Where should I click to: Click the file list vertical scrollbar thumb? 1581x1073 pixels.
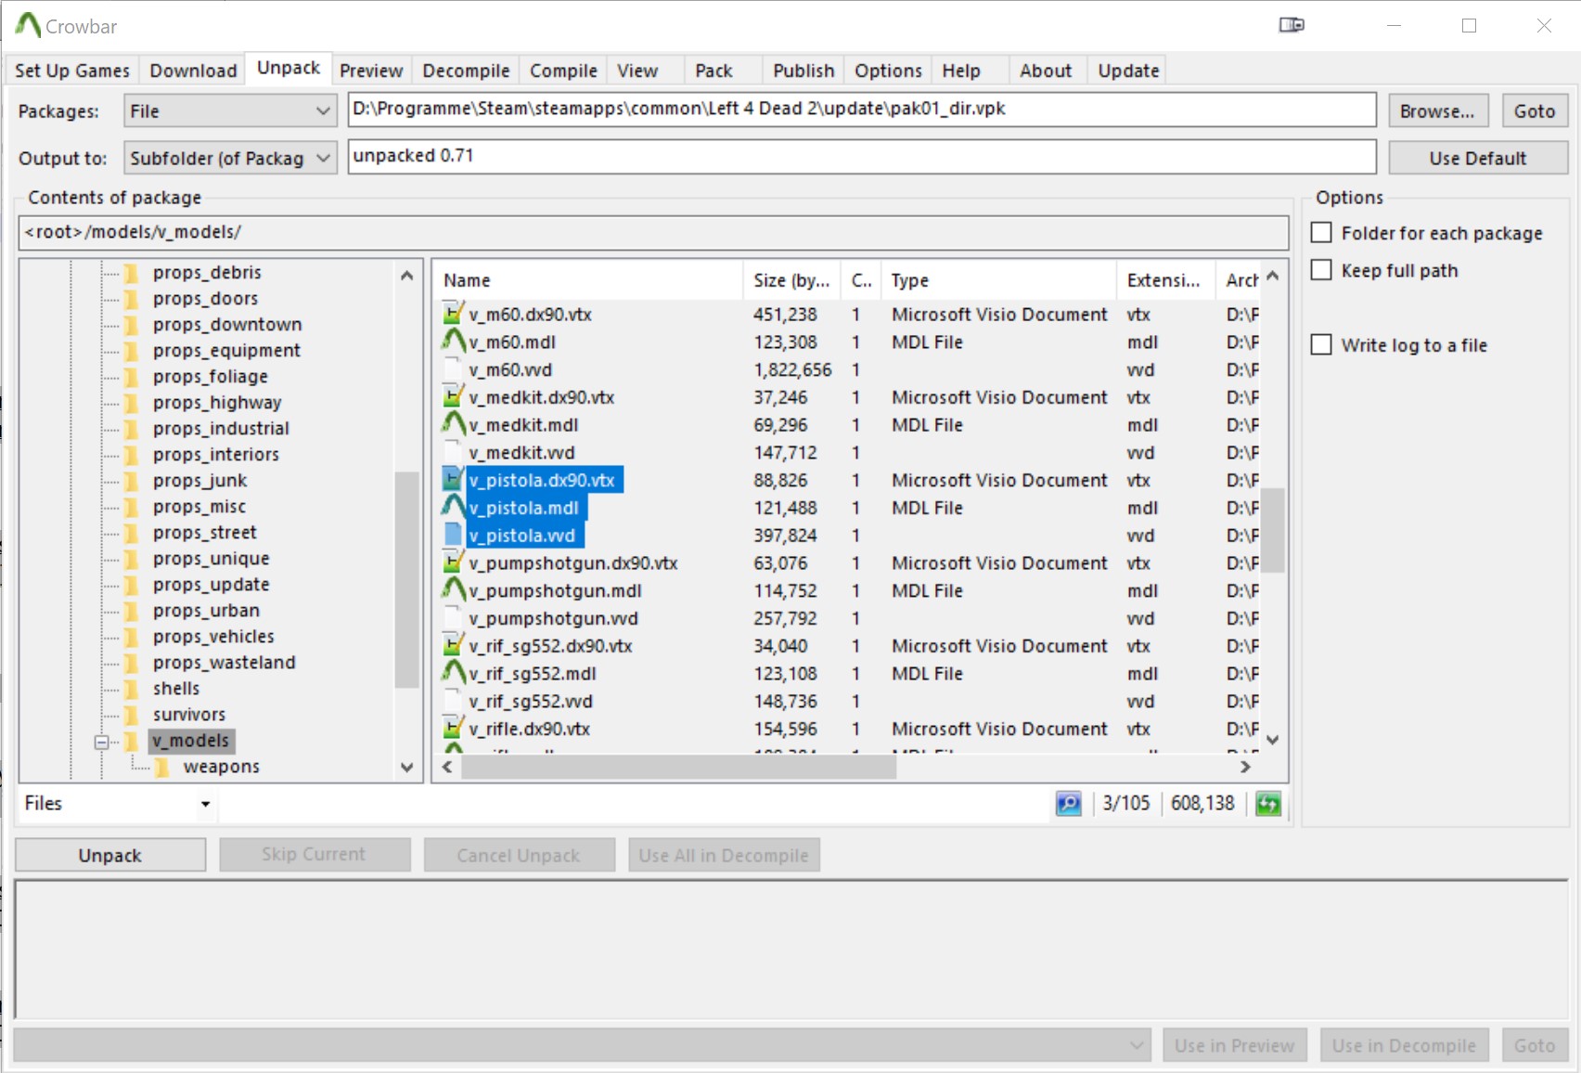tap(1273, 530)
